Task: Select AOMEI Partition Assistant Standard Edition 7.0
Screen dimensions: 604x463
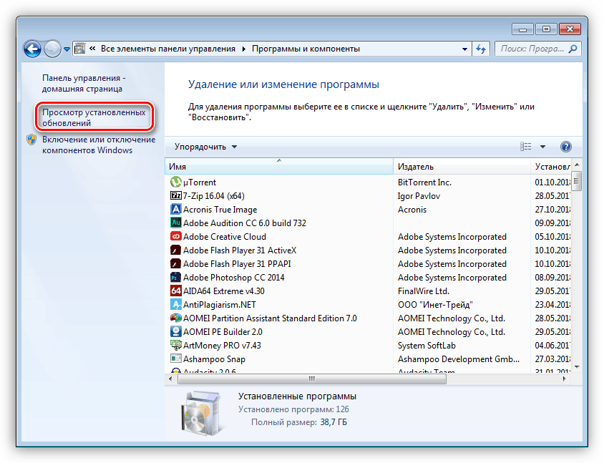Action: (270, 318)
